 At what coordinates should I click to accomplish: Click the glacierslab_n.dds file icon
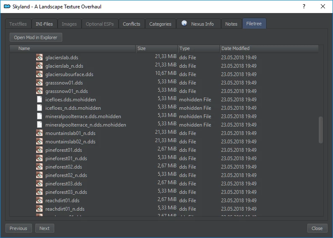pyautogui.click(x=39, y=66)
